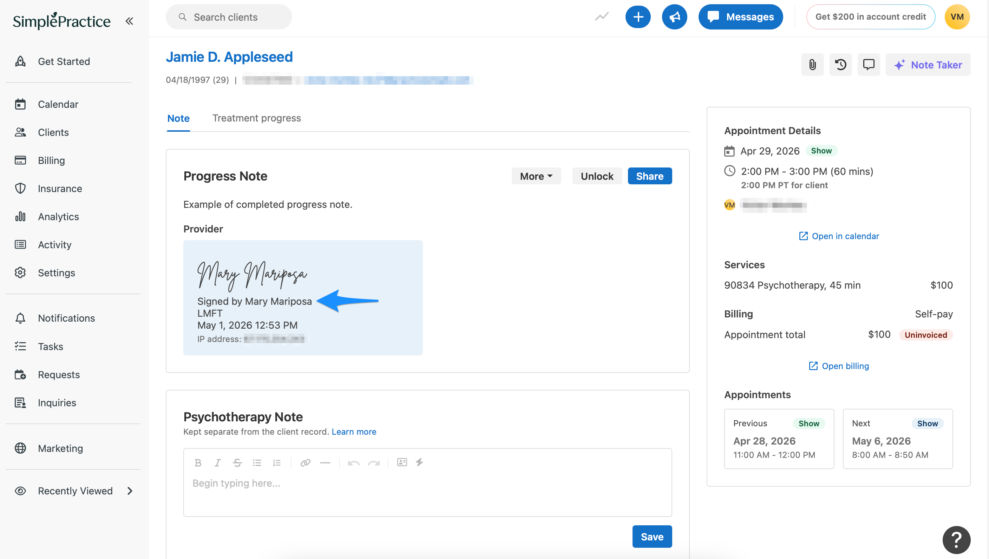Go to Clients in the sidebar

pos(42,132)
